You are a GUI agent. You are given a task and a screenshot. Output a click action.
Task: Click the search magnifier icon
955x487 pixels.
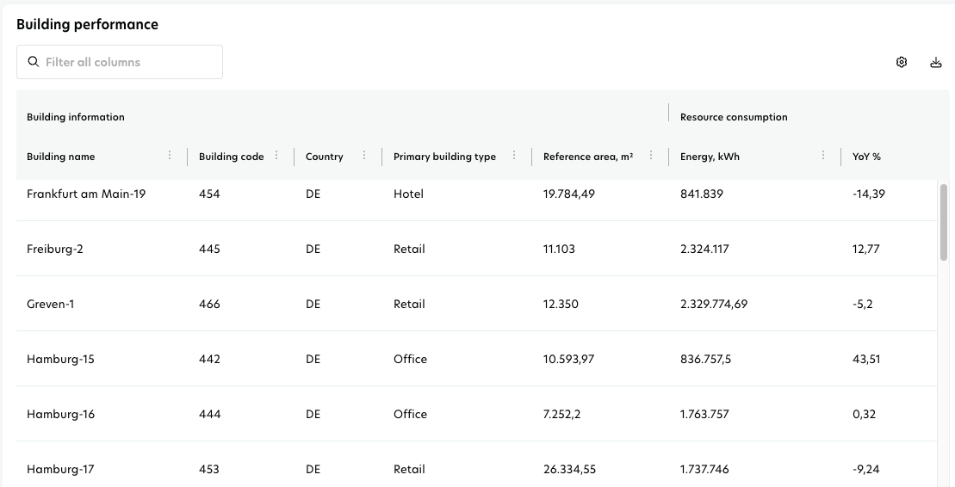pyautogui.click(x=34, y=62)
